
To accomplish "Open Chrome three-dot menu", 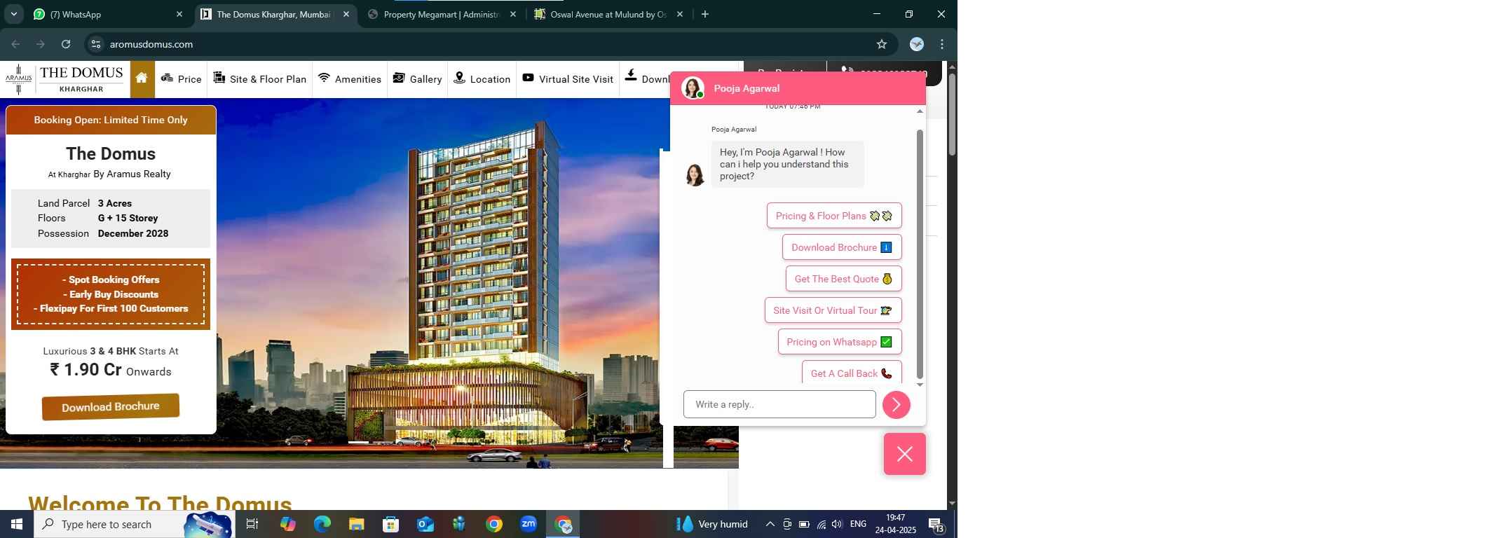I will tap(942, 44).
